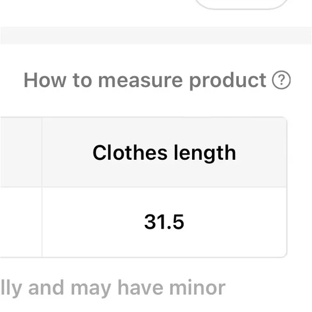Click the word "may" in disclaimer text
Image resolution: width=312 pixels, height=312 pixels.
[91, 289]
